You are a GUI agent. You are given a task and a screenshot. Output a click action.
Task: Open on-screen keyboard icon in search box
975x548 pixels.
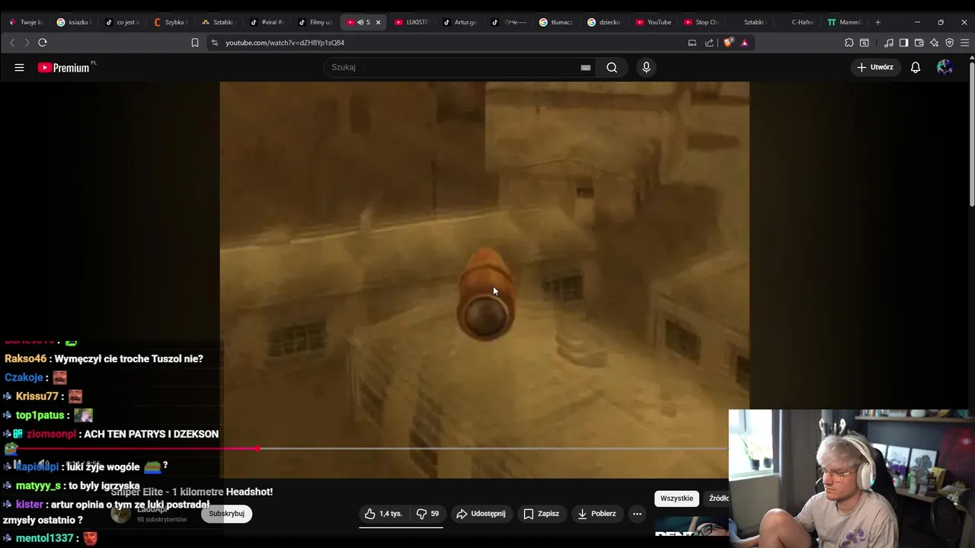[586, 67]
